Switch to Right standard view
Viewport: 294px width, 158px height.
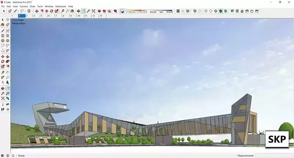pyautogui.click(x=247, y=11)
